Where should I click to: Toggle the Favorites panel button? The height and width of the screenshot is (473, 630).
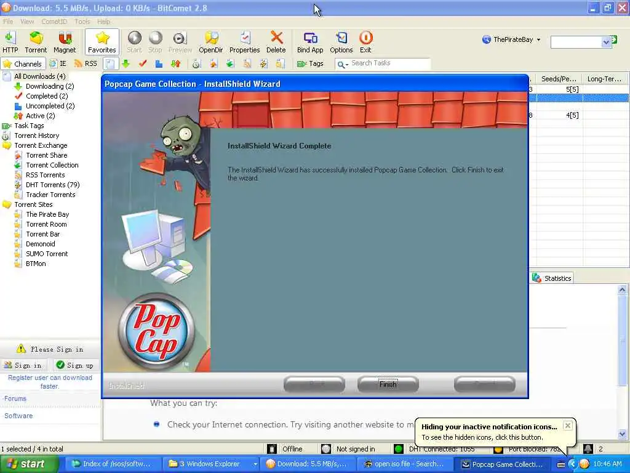102,42
